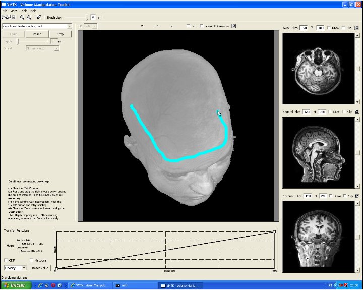This screenshot has height=290, width=363.
Task: Click the expand icon in Axial slice row
Action: (x=357, y=28)
